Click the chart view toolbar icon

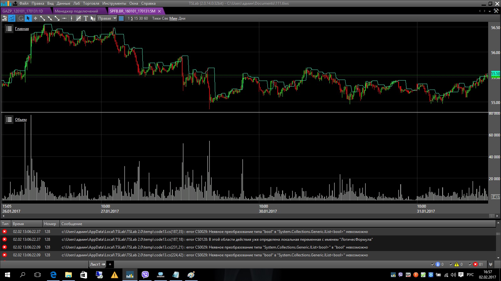click(12, 18)
